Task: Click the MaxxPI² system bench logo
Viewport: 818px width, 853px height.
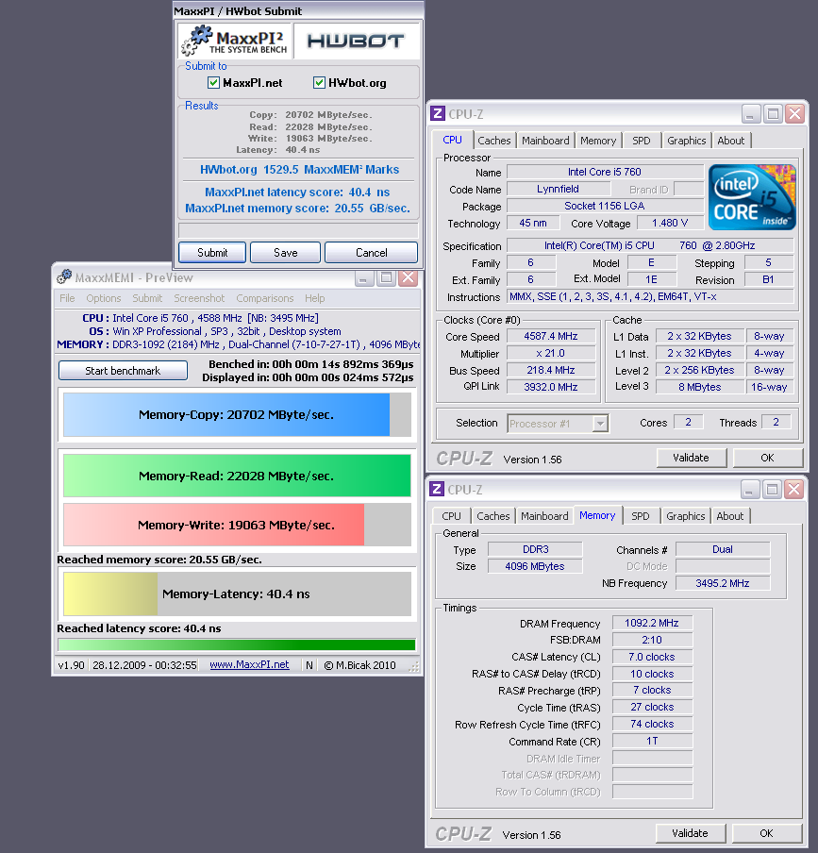Action: [236, 41]
